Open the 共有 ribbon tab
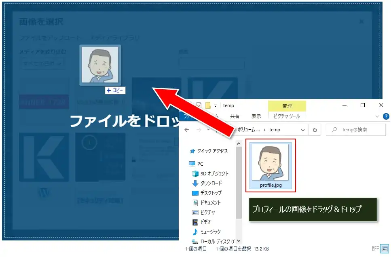This screenshot has width=391, height=257. tap(235, 116)
